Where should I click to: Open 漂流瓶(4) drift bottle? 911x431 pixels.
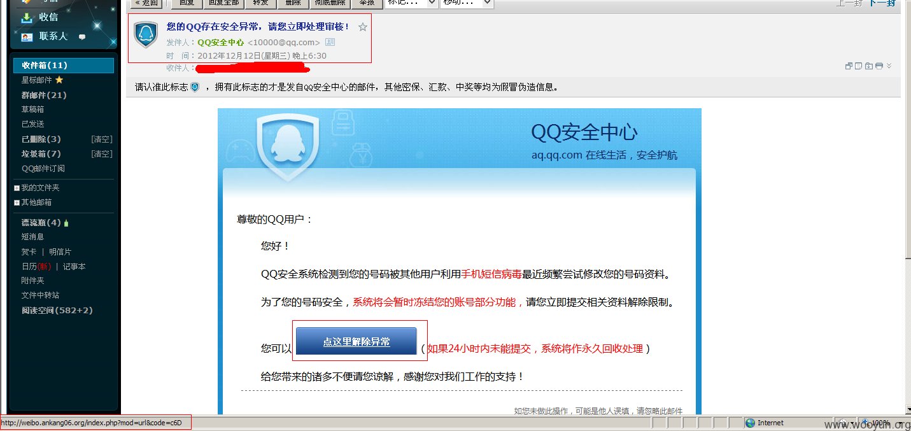click(41, 223)
